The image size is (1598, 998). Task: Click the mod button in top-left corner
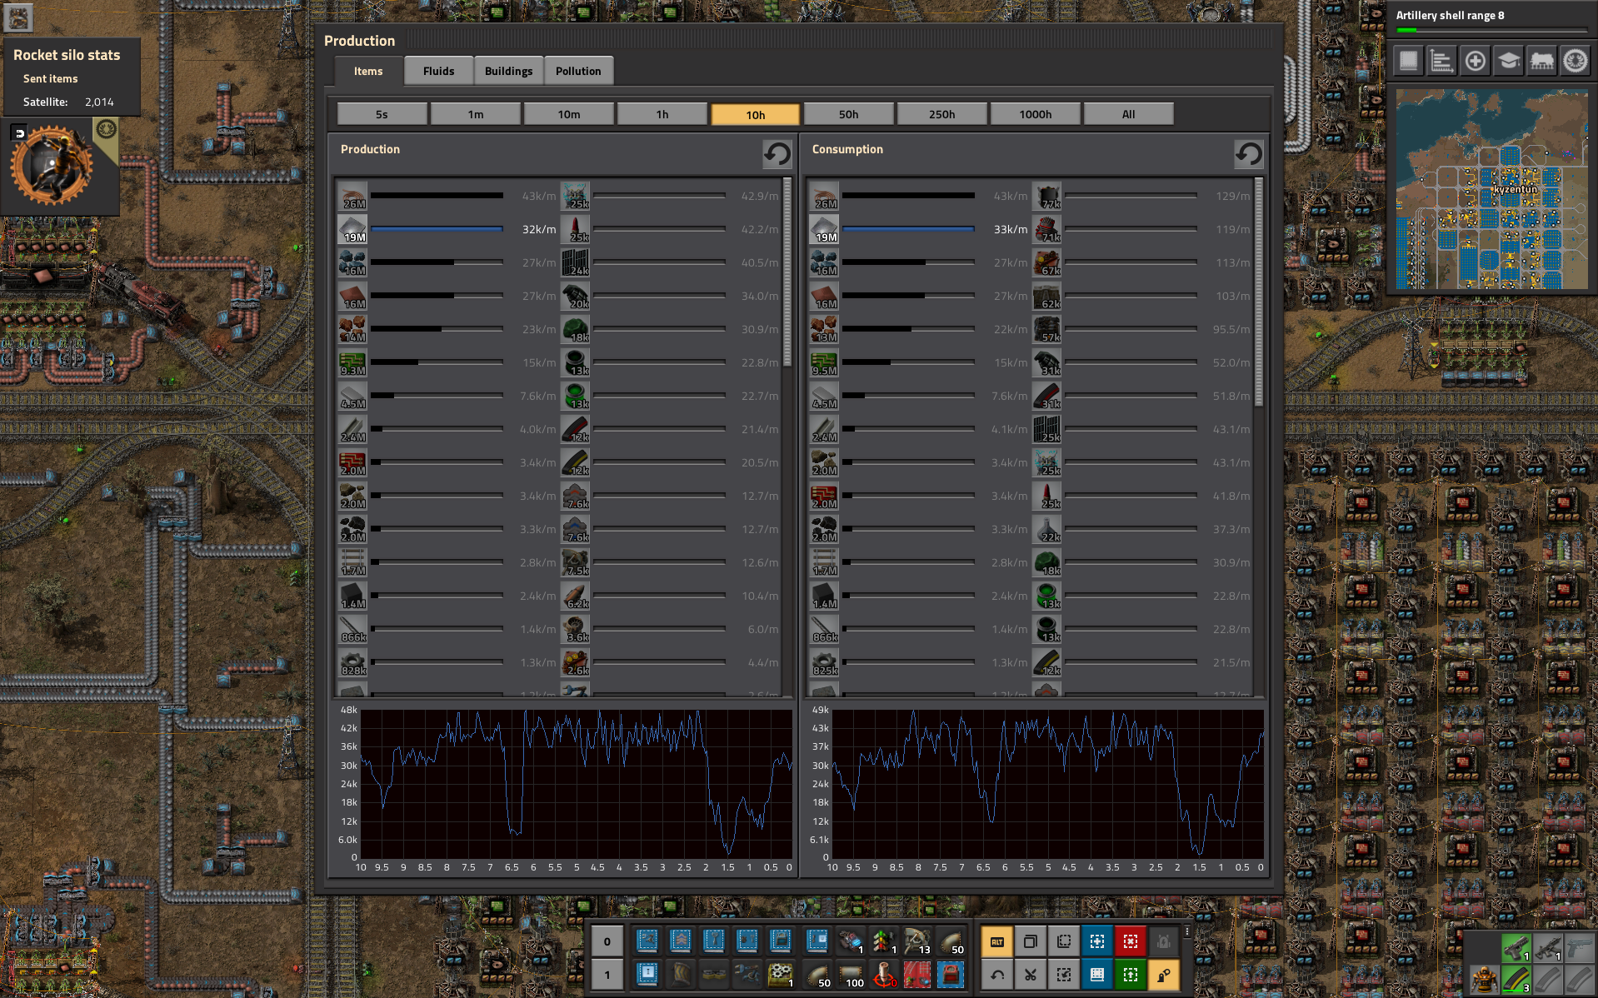(x=18, y=17)
